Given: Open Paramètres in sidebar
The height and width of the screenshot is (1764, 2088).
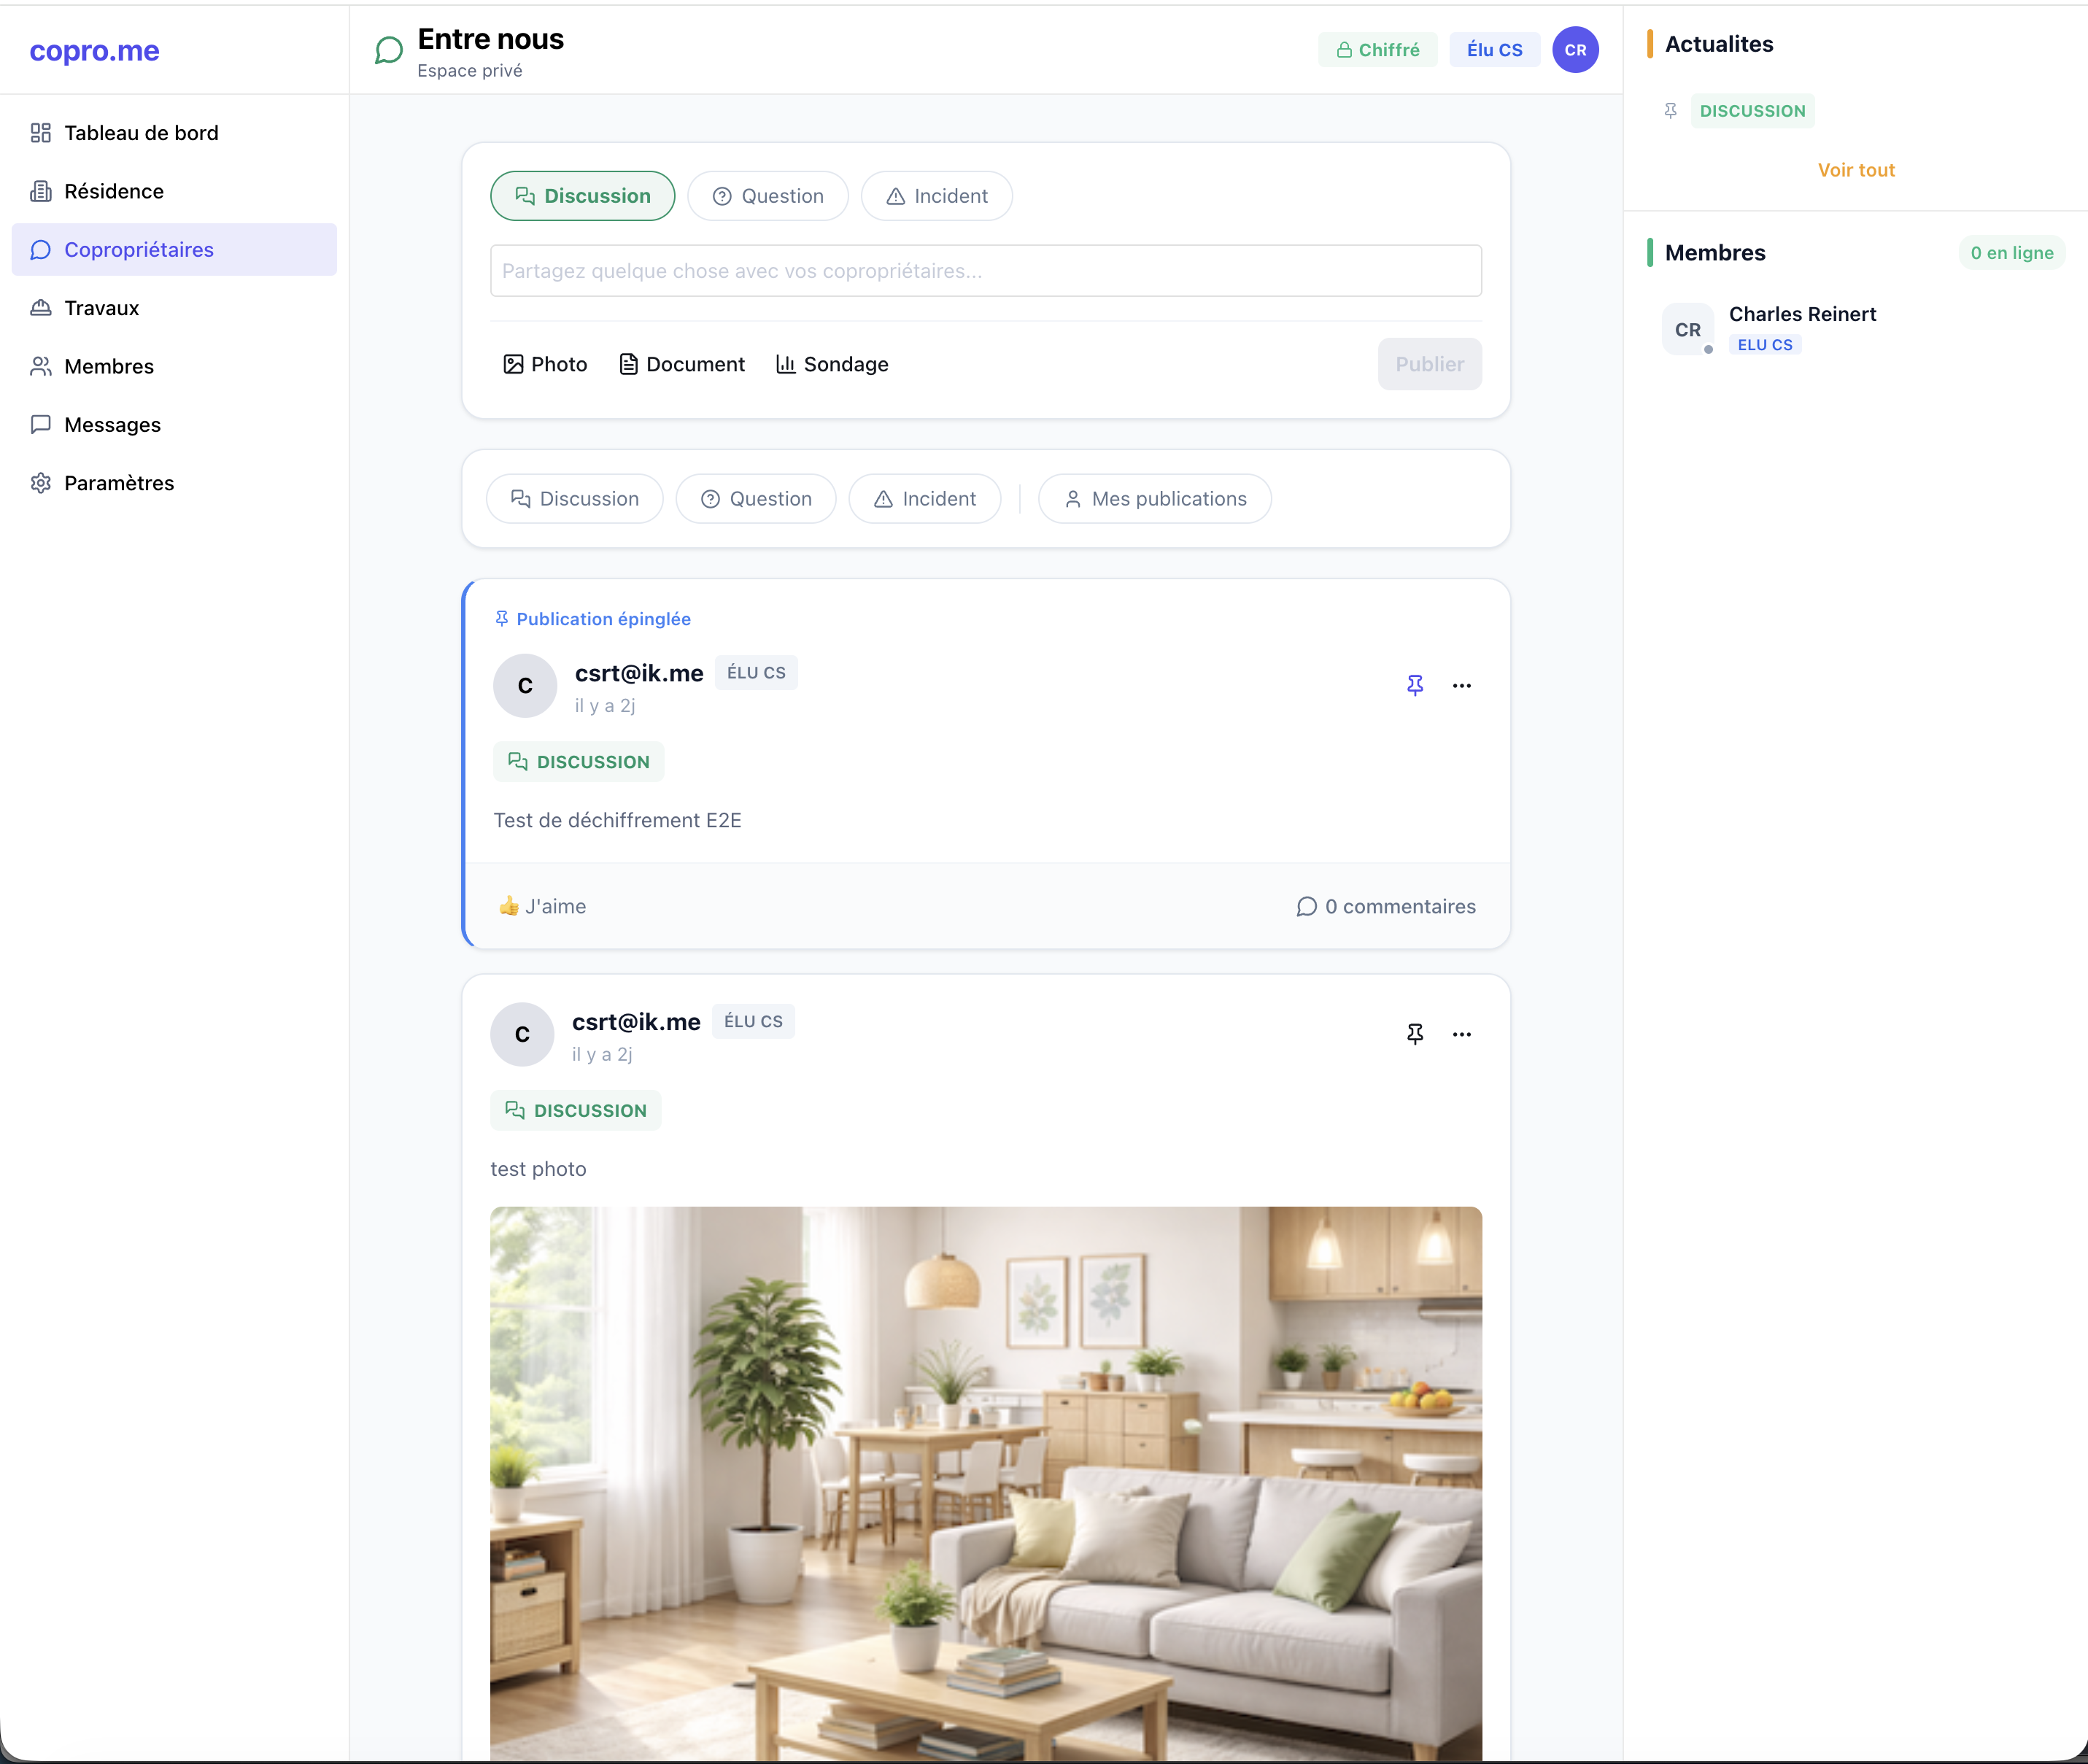Looking at the screenshot, I should click(x=118, y=483).
